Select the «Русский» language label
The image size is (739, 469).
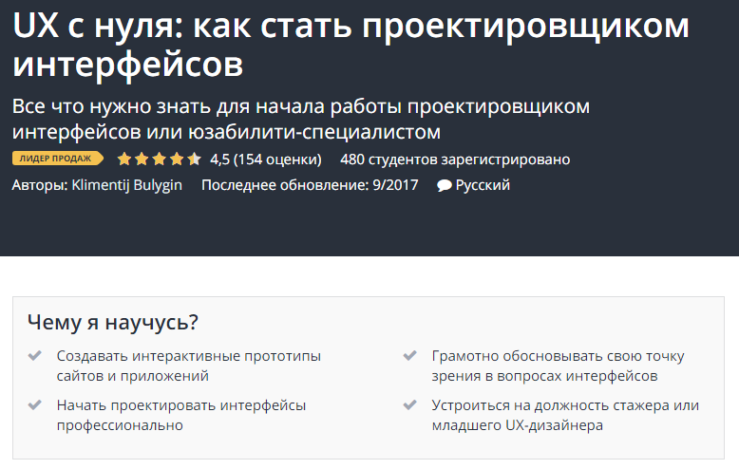pos(483,185)
